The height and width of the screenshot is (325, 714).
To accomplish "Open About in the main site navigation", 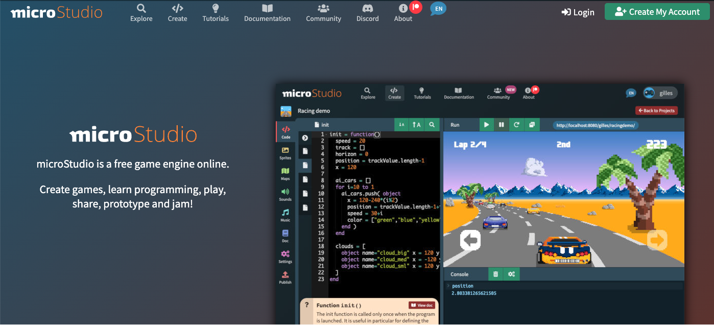I will click(x=403, y=13).
